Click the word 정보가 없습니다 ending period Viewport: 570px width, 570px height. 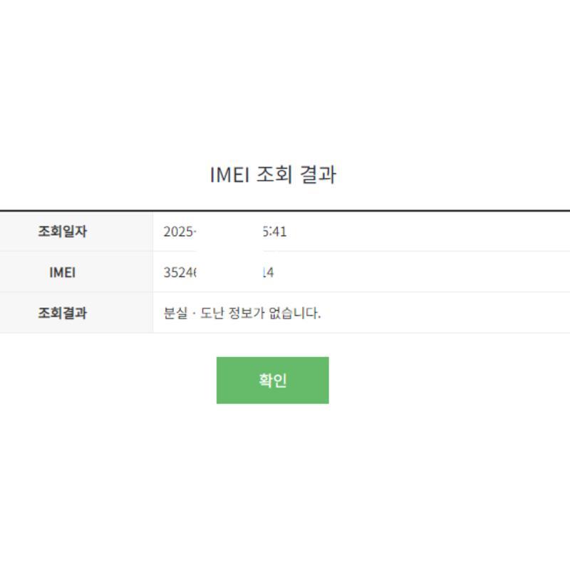tap(319, 316)
